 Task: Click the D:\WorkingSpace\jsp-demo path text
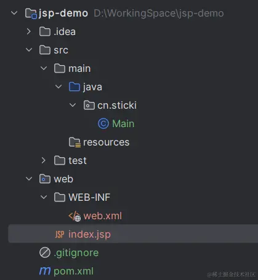pyautogui.click(x=159, y=14)
